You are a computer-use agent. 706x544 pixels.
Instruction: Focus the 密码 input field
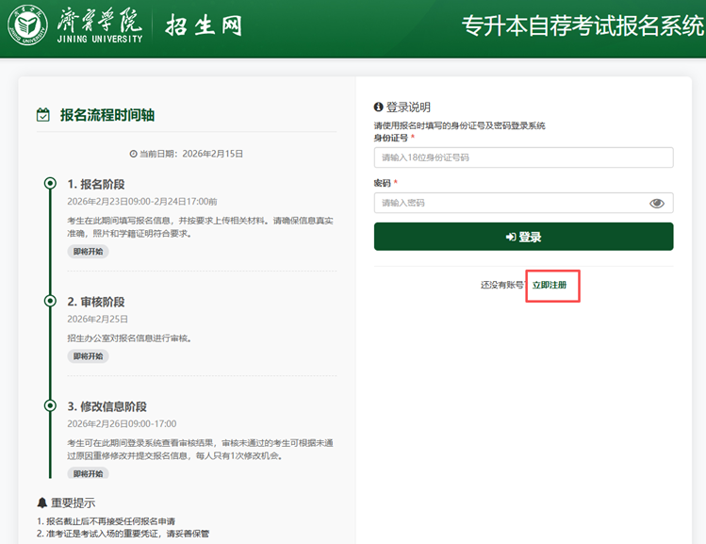(x=509, y=203)
